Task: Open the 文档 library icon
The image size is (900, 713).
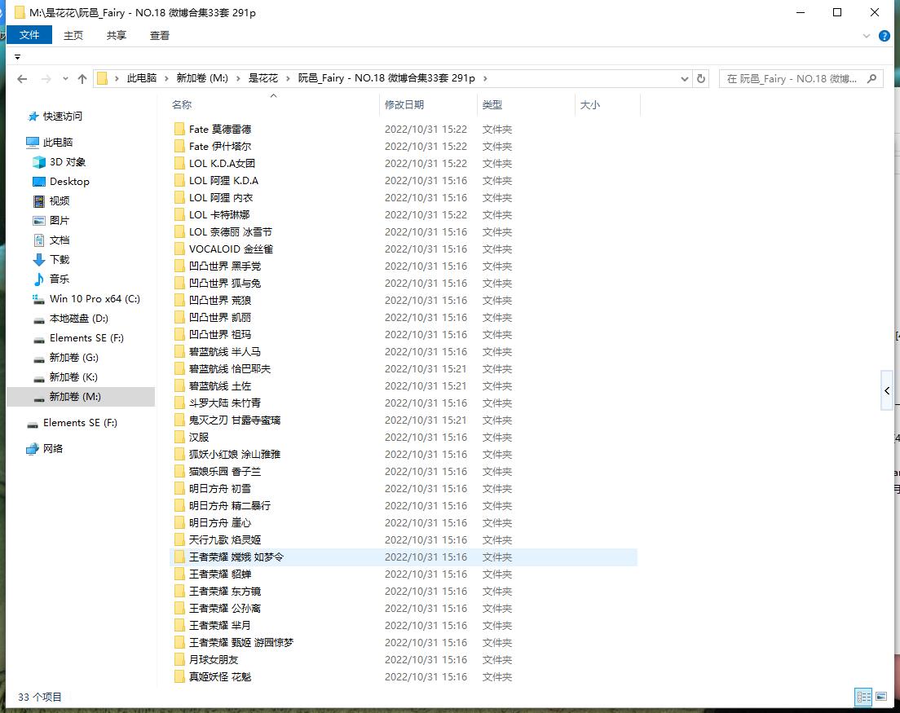Action: tap(39, 240)
